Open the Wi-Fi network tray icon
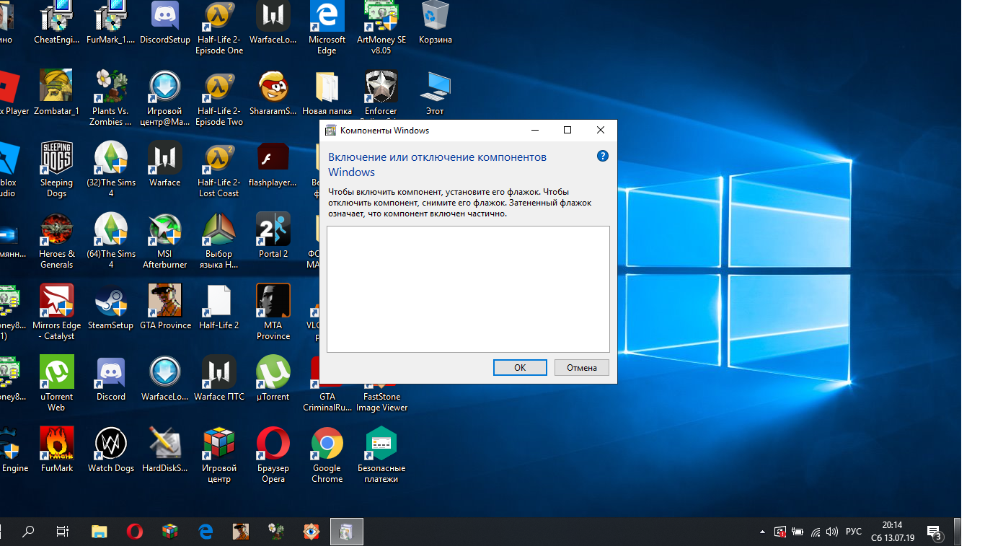The height and width of the screenshot is (554, 985). [x=816, y=532]
